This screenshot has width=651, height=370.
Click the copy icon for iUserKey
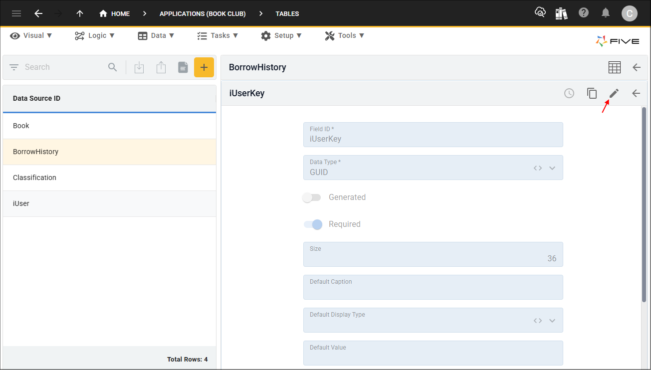pyautogui.click(x=592, y=93)
